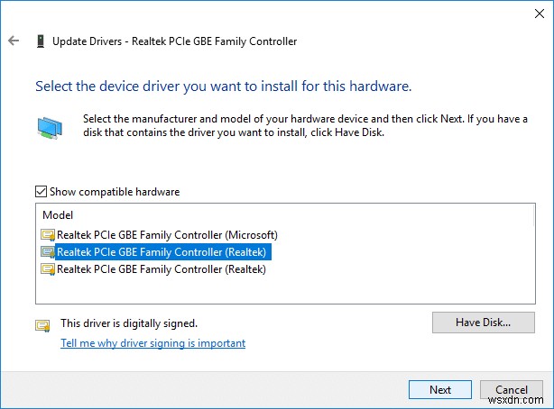Click the driver icon of the Microsoft entry
The width and height of the screenshot is (554, 409).
click(x=48, y=236)
